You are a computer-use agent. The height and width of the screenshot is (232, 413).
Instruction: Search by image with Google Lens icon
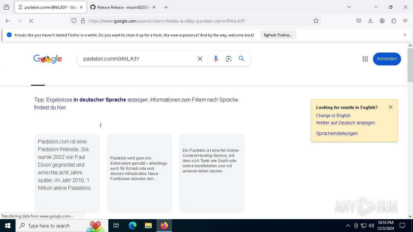tap(229, 59)
